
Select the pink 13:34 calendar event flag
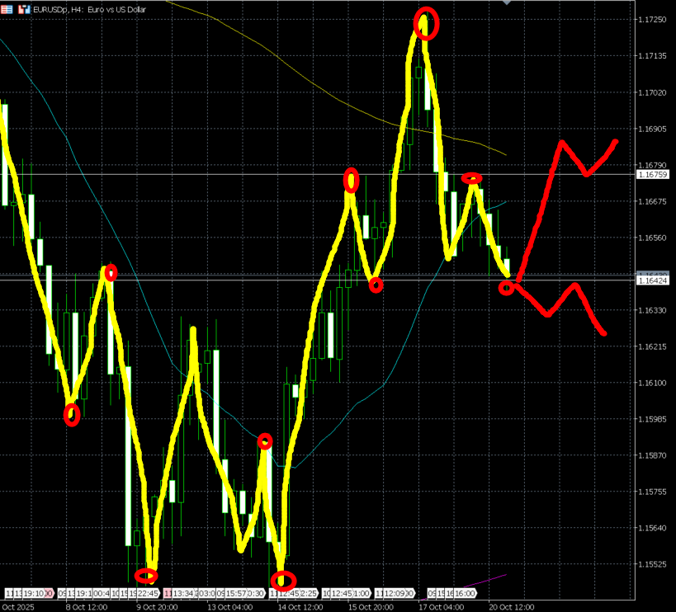(x=183, y=593)
